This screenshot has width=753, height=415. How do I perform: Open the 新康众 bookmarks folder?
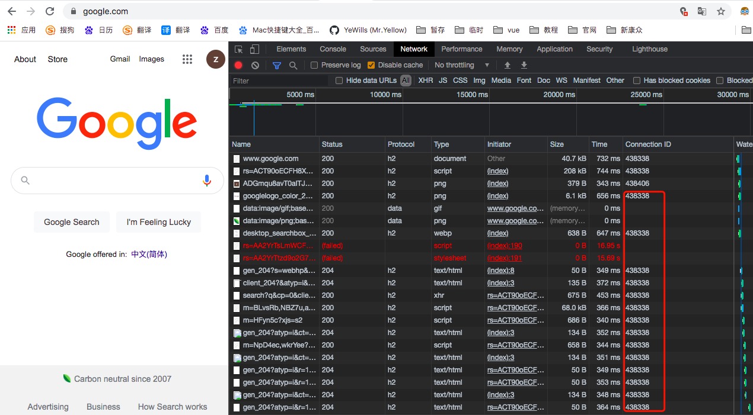coord(624,30)
